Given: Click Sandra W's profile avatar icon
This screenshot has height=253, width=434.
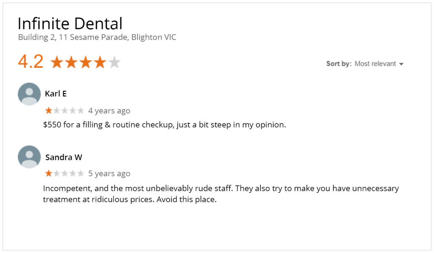Looking at the screenshot, I should (x=29, y=157).
